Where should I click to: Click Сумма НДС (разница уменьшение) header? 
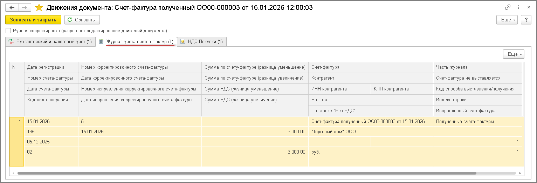tap(255, 89)
